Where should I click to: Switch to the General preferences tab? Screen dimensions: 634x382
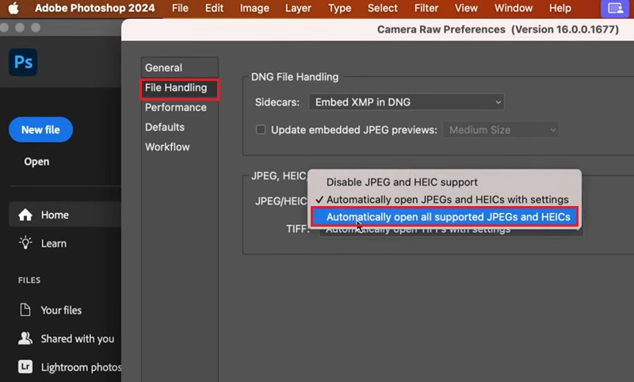(180, 67)
